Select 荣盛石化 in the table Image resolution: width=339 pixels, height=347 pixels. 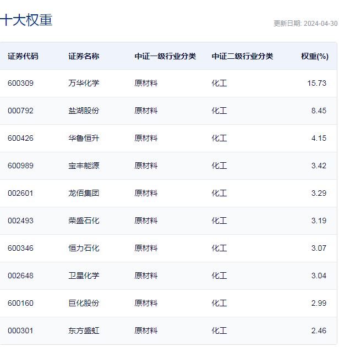coord(84,221)
